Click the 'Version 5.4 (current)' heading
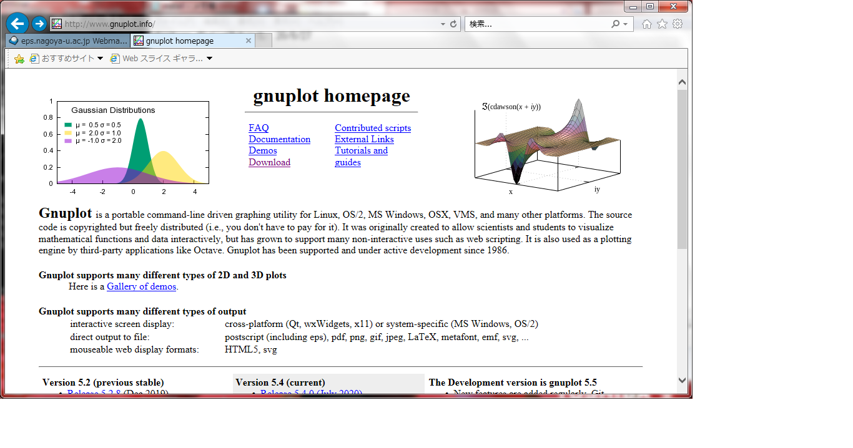This screenshot has width=853, height=448. 280,382
